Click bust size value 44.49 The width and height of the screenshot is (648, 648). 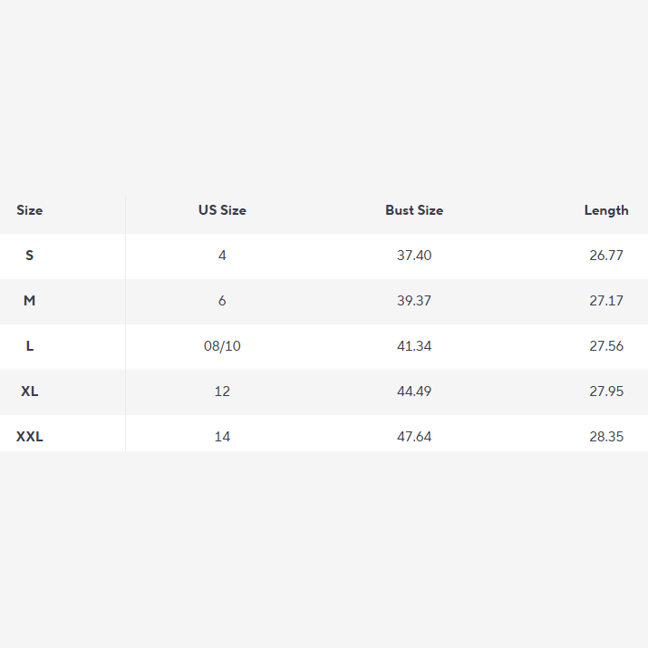click(x=414, y=392)
